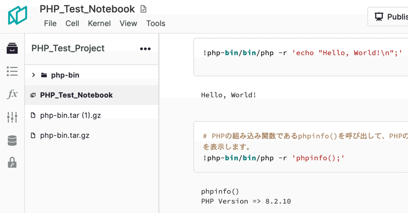Select the PHP_Test_Notebook in the file tree

click(76, 95)
